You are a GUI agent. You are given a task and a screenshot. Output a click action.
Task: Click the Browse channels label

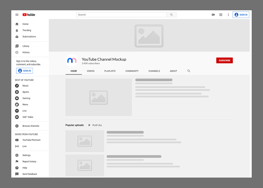pos(31,126)
